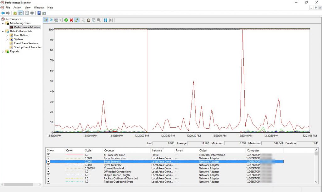Open the blue Help icon in toolbar
Viewport: 322px width, 192px height.
39,13
